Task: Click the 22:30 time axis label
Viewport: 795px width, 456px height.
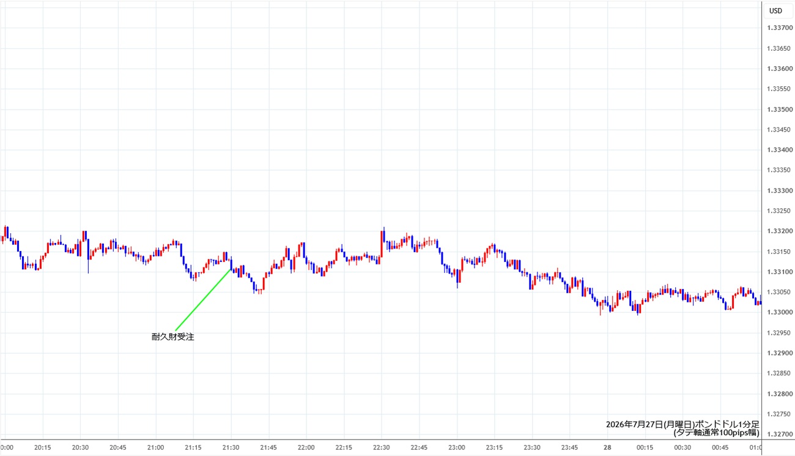Action: tap(382, 447)
